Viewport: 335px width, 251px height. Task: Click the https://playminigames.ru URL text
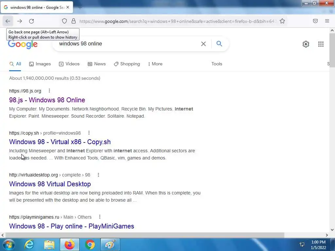click(x=34, y=217)
